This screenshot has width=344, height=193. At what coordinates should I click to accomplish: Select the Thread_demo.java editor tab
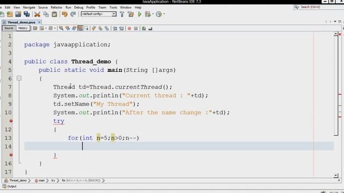point(21,23)
